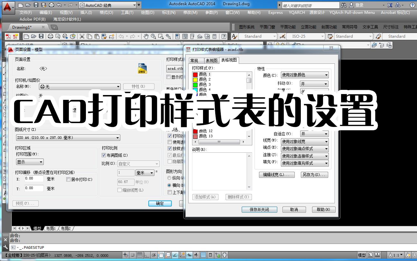Image resolution: width=417 pixels, height=261 pixels.
Task: Click Save in the quick access toolbar
Action: (x=36, y=5)
